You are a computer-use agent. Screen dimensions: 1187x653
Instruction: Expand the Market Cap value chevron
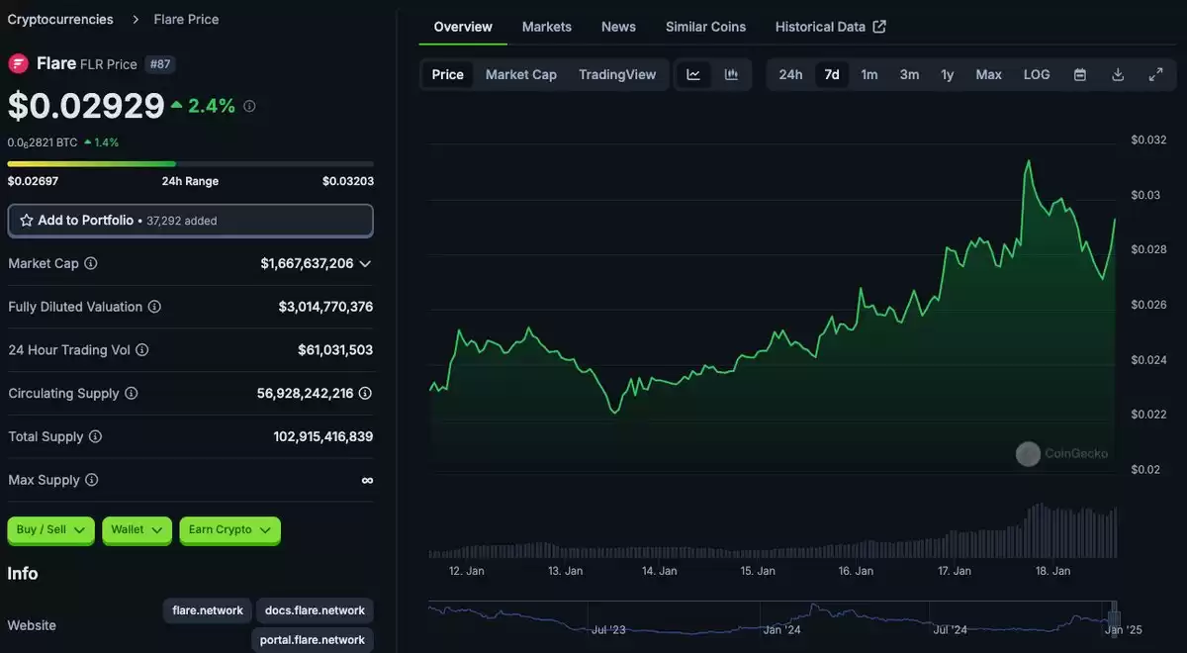365,264
